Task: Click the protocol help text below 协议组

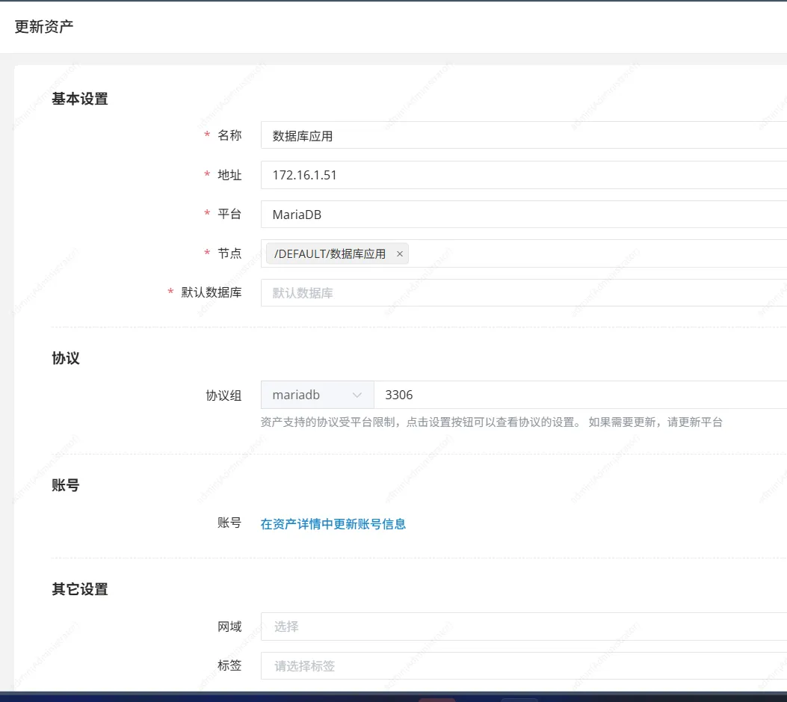Action: click(491, 422)
